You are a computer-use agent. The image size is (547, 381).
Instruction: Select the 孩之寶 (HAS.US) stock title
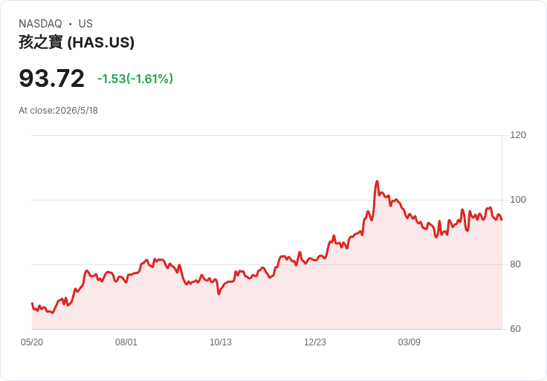point(77,42)
